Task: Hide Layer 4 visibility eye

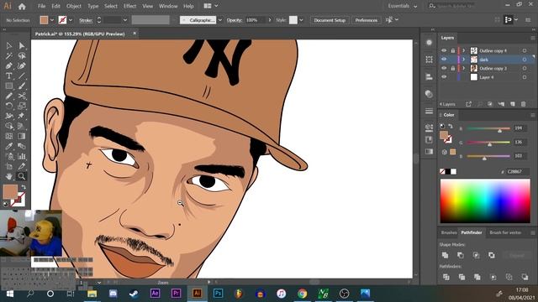Action: 444,77
